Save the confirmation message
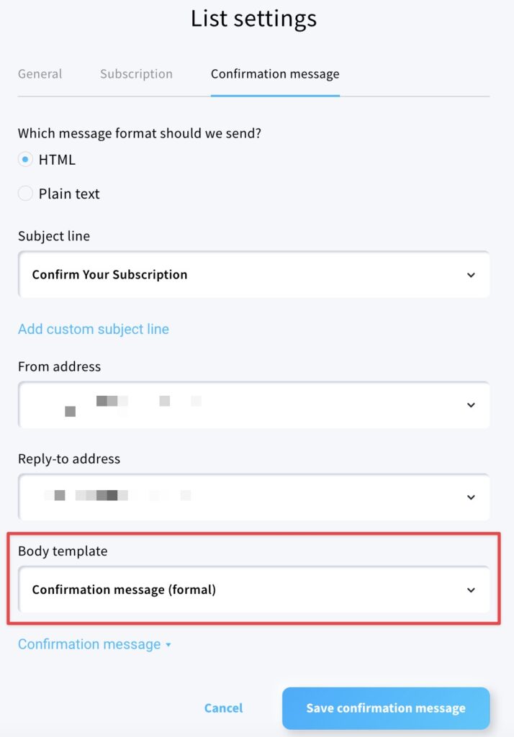514x737 pixels. click(387, 707)
